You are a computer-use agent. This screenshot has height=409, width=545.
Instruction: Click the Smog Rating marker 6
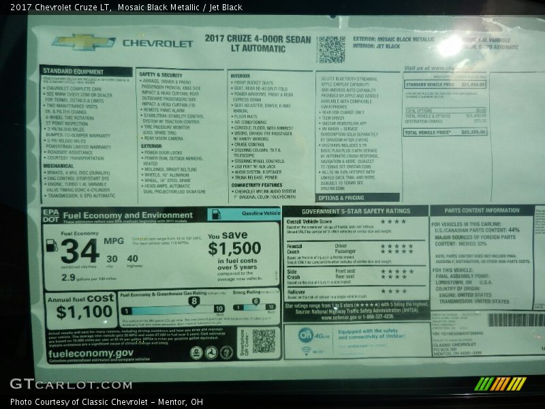point(255,301)
